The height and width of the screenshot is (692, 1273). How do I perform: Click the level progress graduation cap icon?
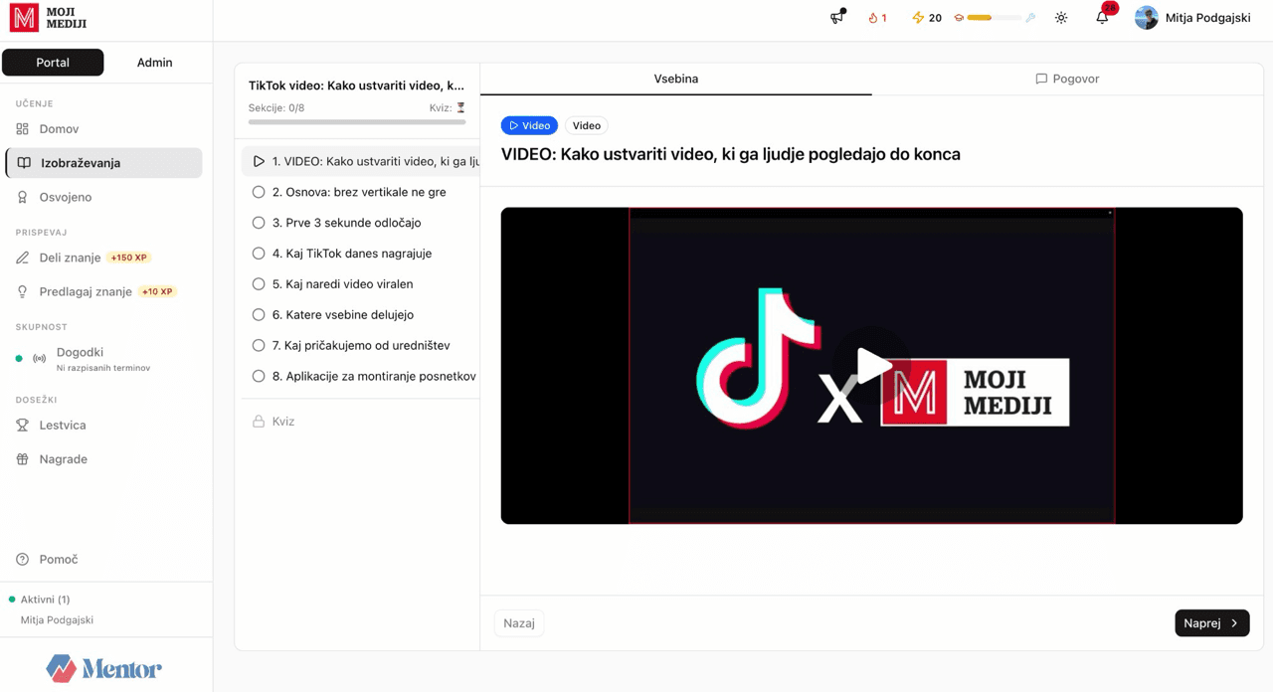(x=959, y=18)
